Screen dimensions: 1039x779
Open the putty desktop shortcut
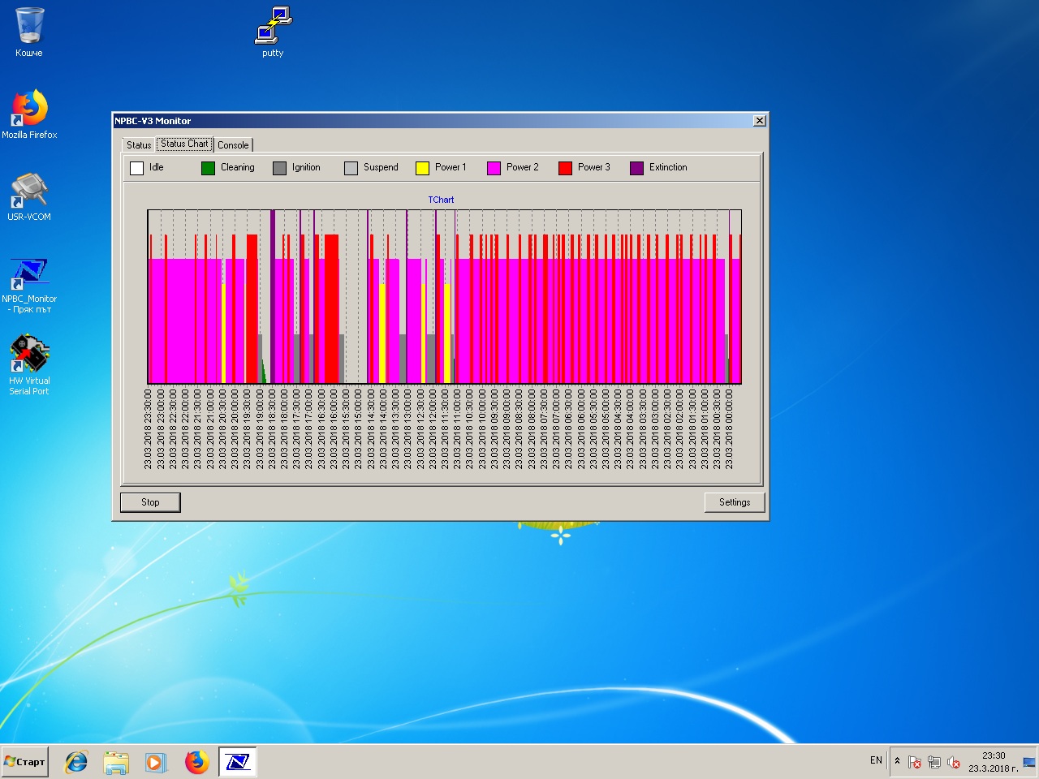(273, 31)
